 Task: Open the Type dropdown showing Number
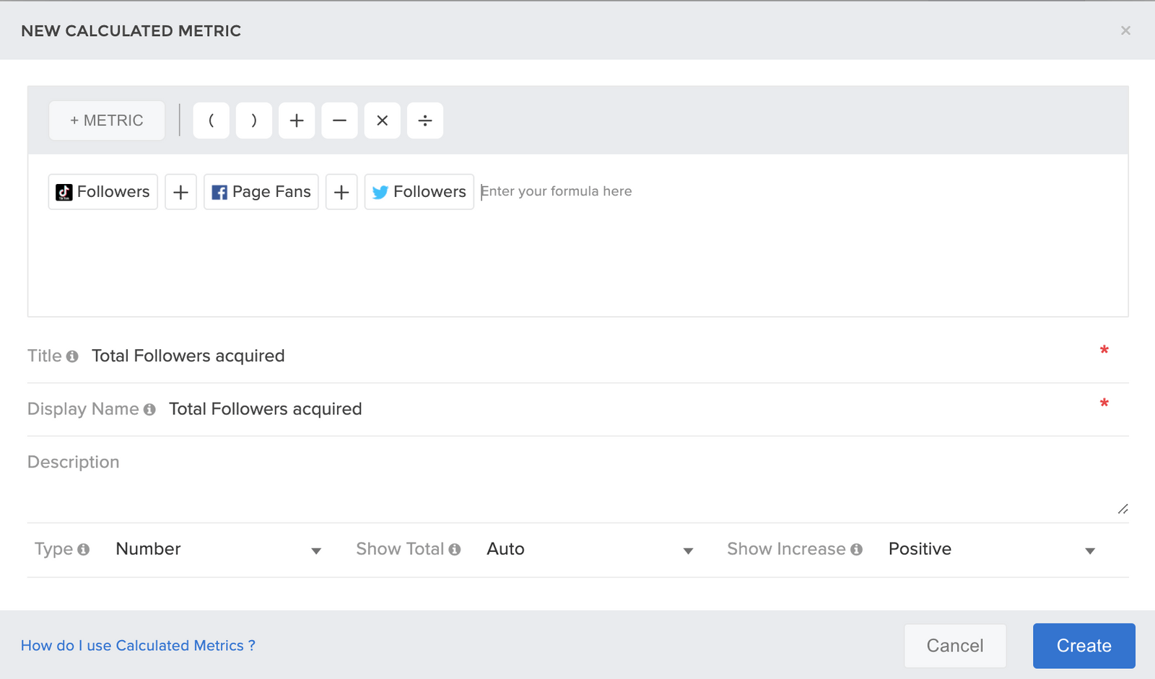point(217,549)
